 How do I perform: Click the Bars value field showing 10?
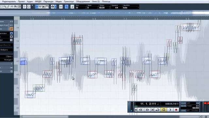(x=81, y=8)
